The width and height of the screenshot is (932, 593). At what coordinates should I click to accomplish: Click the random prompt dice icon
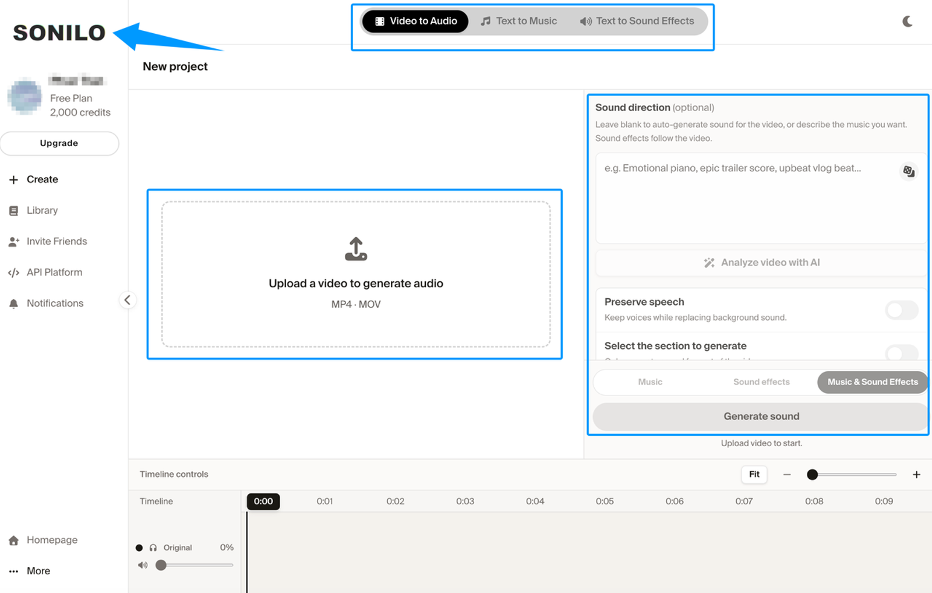pos(908,171)
